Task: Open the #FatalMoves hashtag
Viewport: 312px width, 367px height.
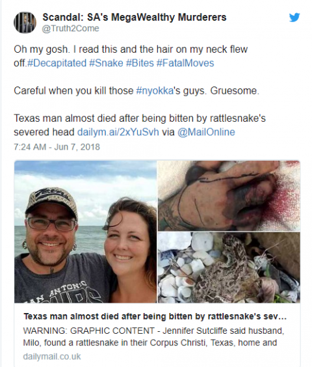Action: pos(185,63)
